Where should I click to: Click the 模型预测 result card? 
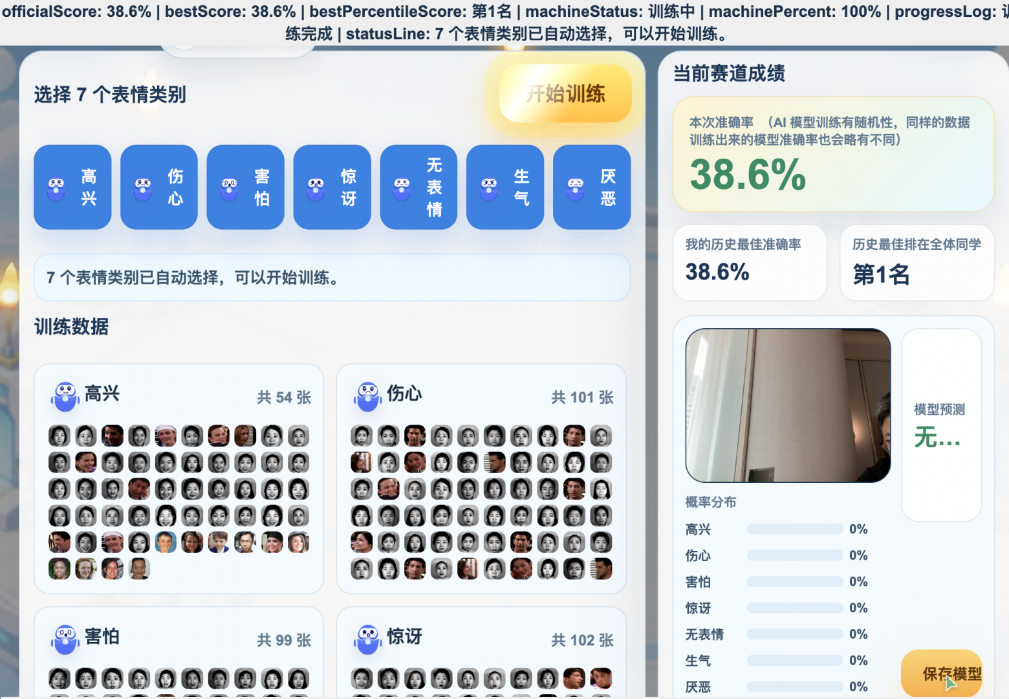click(x=942, y=425)
